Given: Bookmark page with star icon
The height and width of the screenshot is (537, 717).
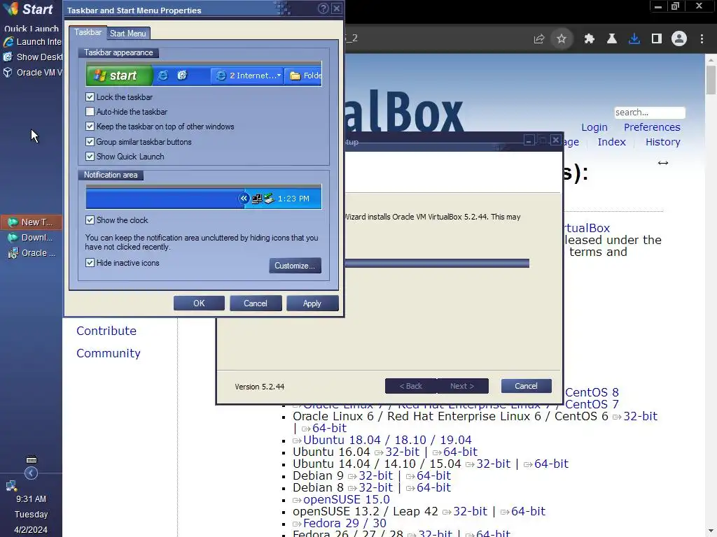Looking at the screenshot, I should click(x=562, y=39).
